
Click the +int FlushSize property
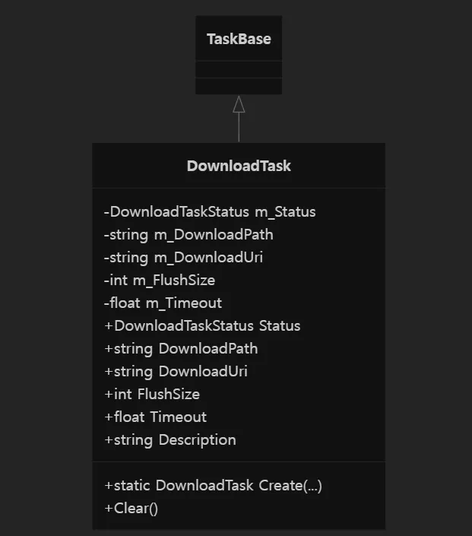pos(152,394)
